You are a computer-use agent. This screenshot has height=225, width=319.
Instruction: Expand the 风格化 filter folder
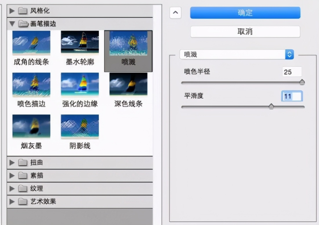coord(12,11)
